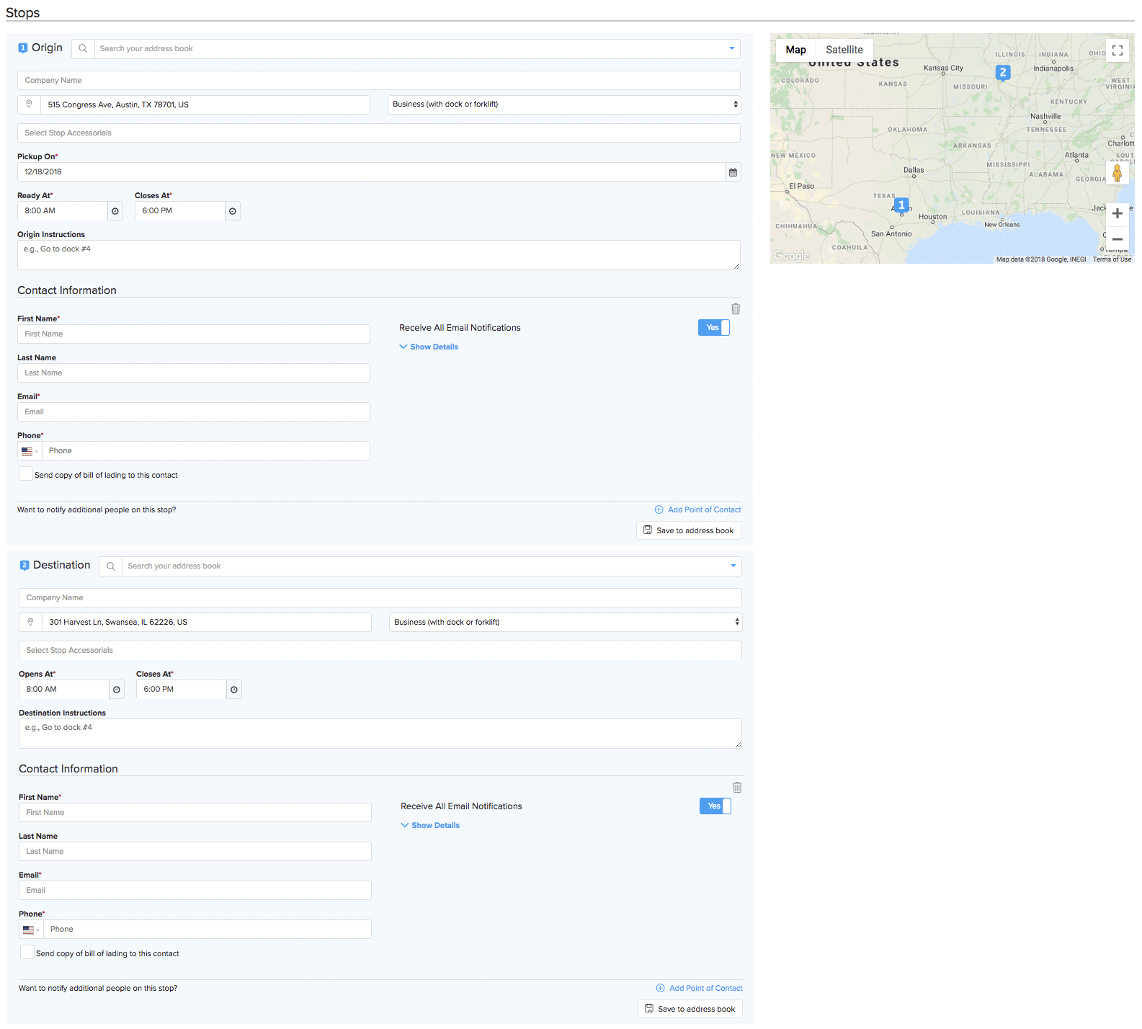Delete the Origin contact with trash icon
Image resolution: width=1142 pixels, height=1029 pixels.
[x=736, y=309]
